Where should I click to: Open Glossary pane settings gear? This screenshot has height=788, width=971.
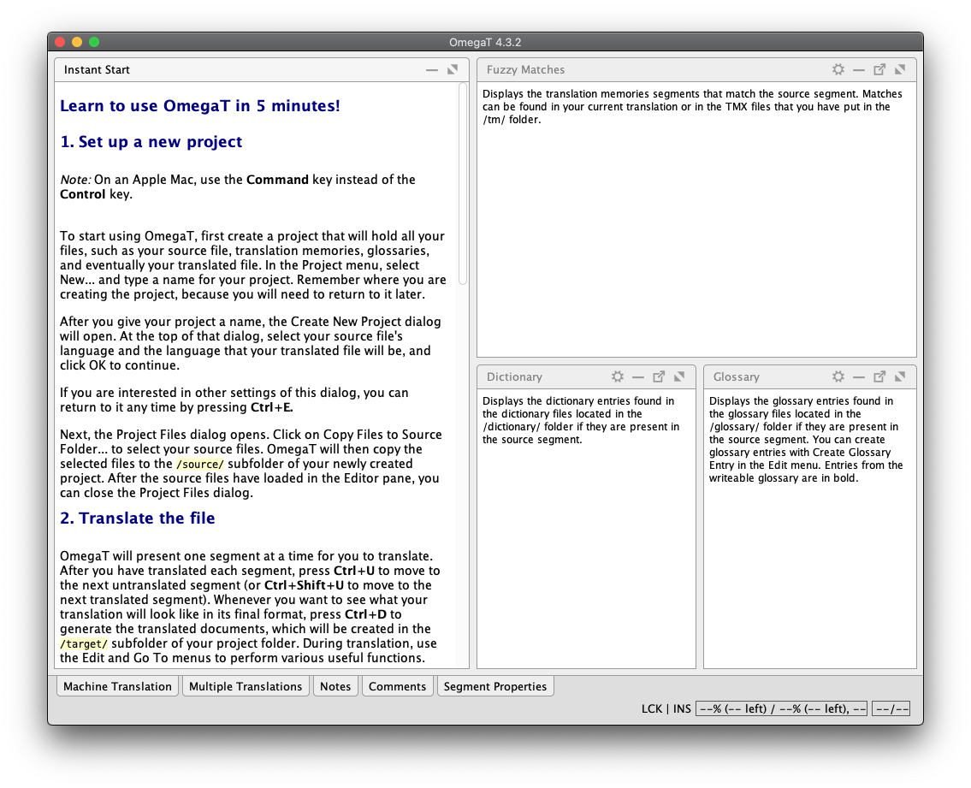click(838, 376)
